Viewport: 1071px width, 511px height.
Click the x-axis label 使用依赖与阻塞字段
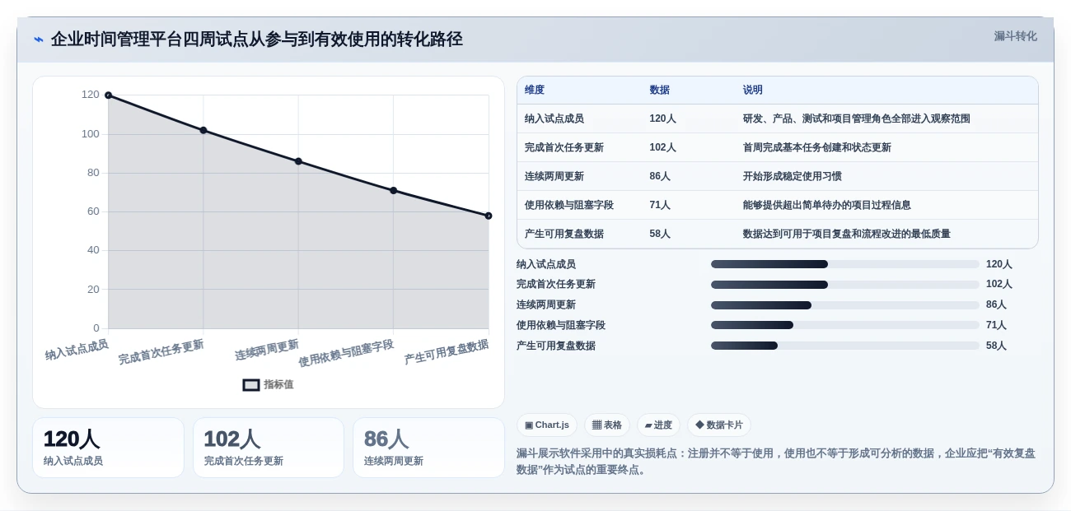(346, 353)
